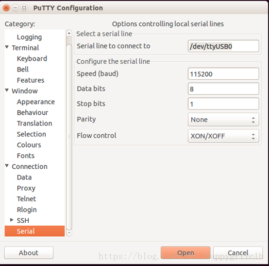Select the Telnet category

click(26, 199)
